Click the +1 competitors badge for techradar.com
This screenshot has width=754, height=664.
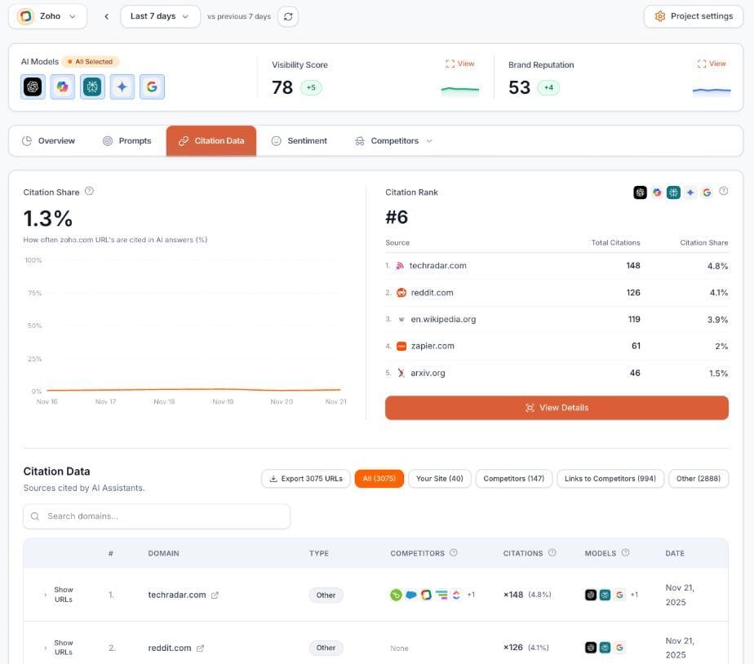tap(471, 595)
